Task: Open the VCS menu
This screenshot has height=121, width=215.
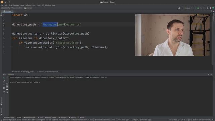Action: point(43,5)
